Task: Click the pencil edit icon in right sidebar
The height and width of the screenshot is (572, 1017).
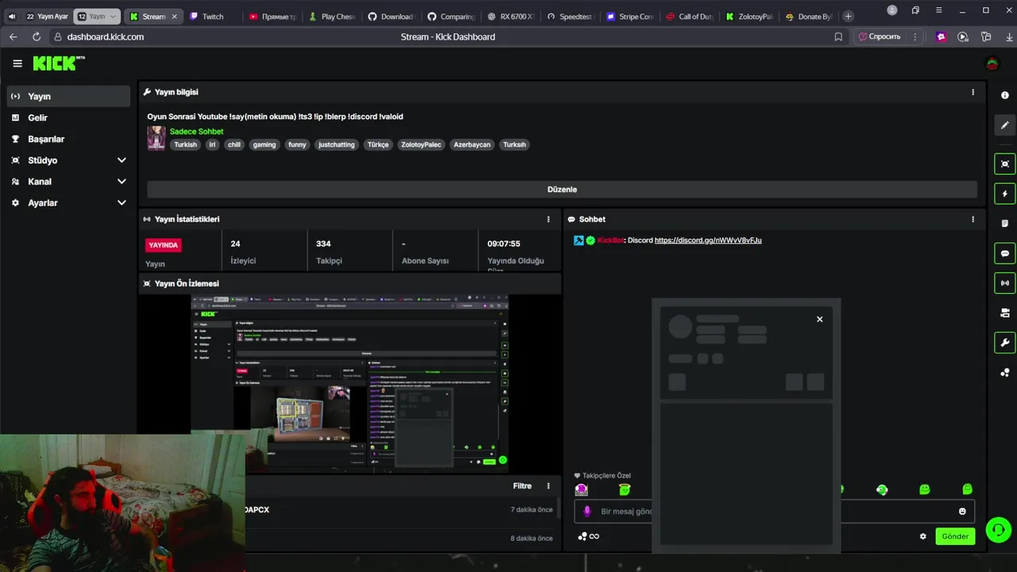Action: [1005, 125]
